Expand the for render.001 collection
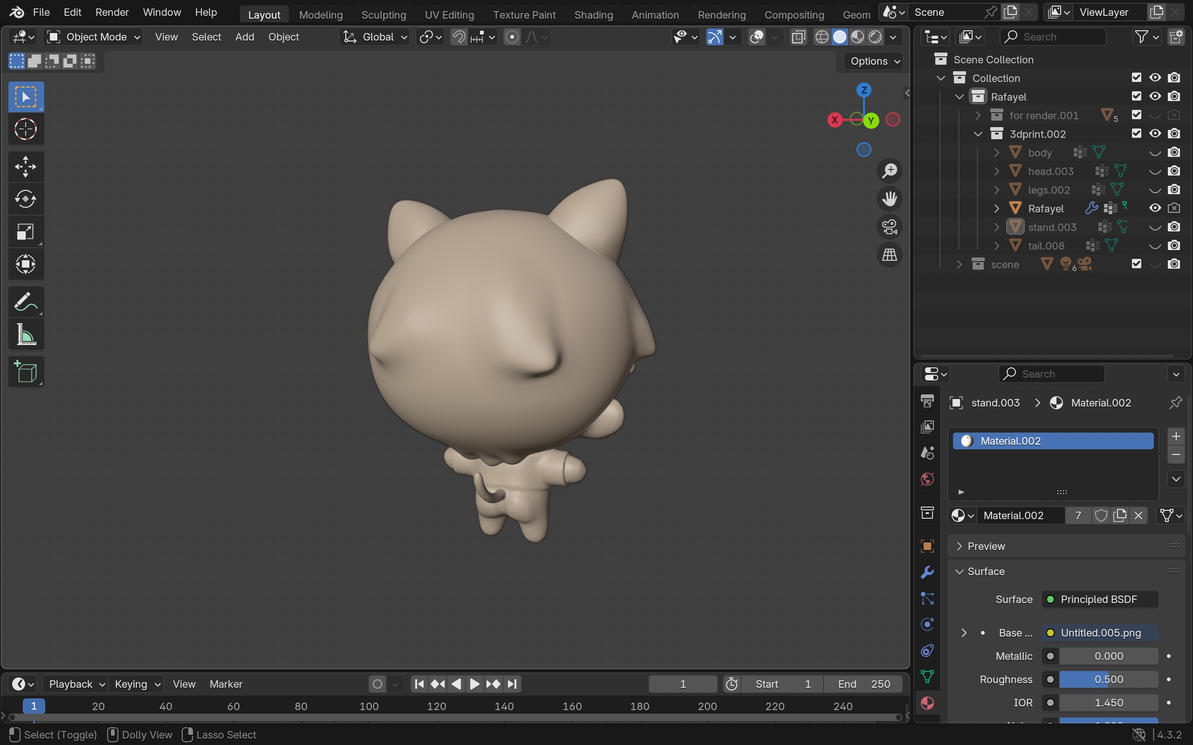1193x745 pixels. click(978, 115)
